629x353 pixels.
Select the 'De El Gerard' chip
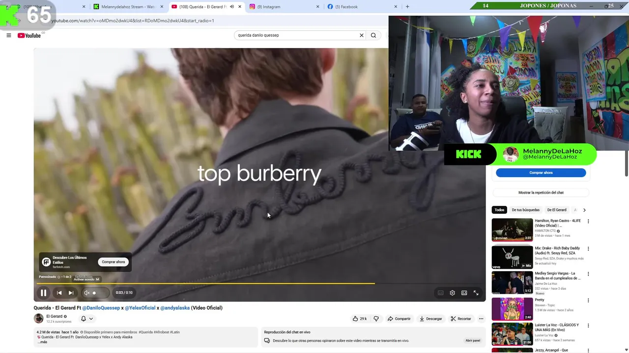point(557,210)
